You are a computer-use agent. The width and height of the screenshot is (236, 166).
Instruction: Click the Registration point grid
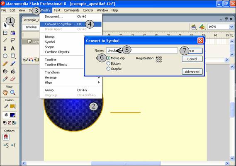pos(159,59)
